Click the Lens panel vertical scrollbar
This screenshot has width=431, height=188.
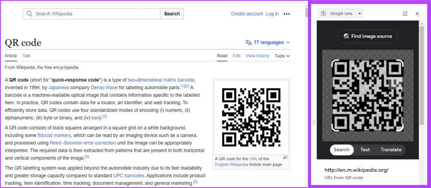point(422,76)
